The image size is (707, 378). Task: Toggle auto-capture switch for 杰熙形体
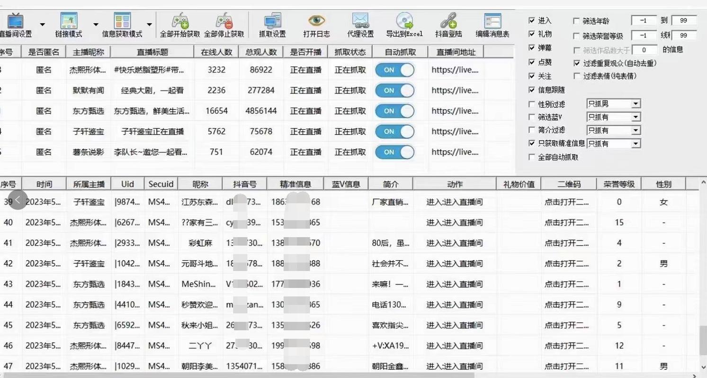coord(394,70)
